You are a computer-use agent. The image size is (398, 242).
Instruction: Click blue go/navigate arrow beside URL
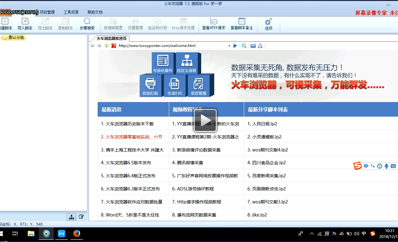(x=235, y=46)
